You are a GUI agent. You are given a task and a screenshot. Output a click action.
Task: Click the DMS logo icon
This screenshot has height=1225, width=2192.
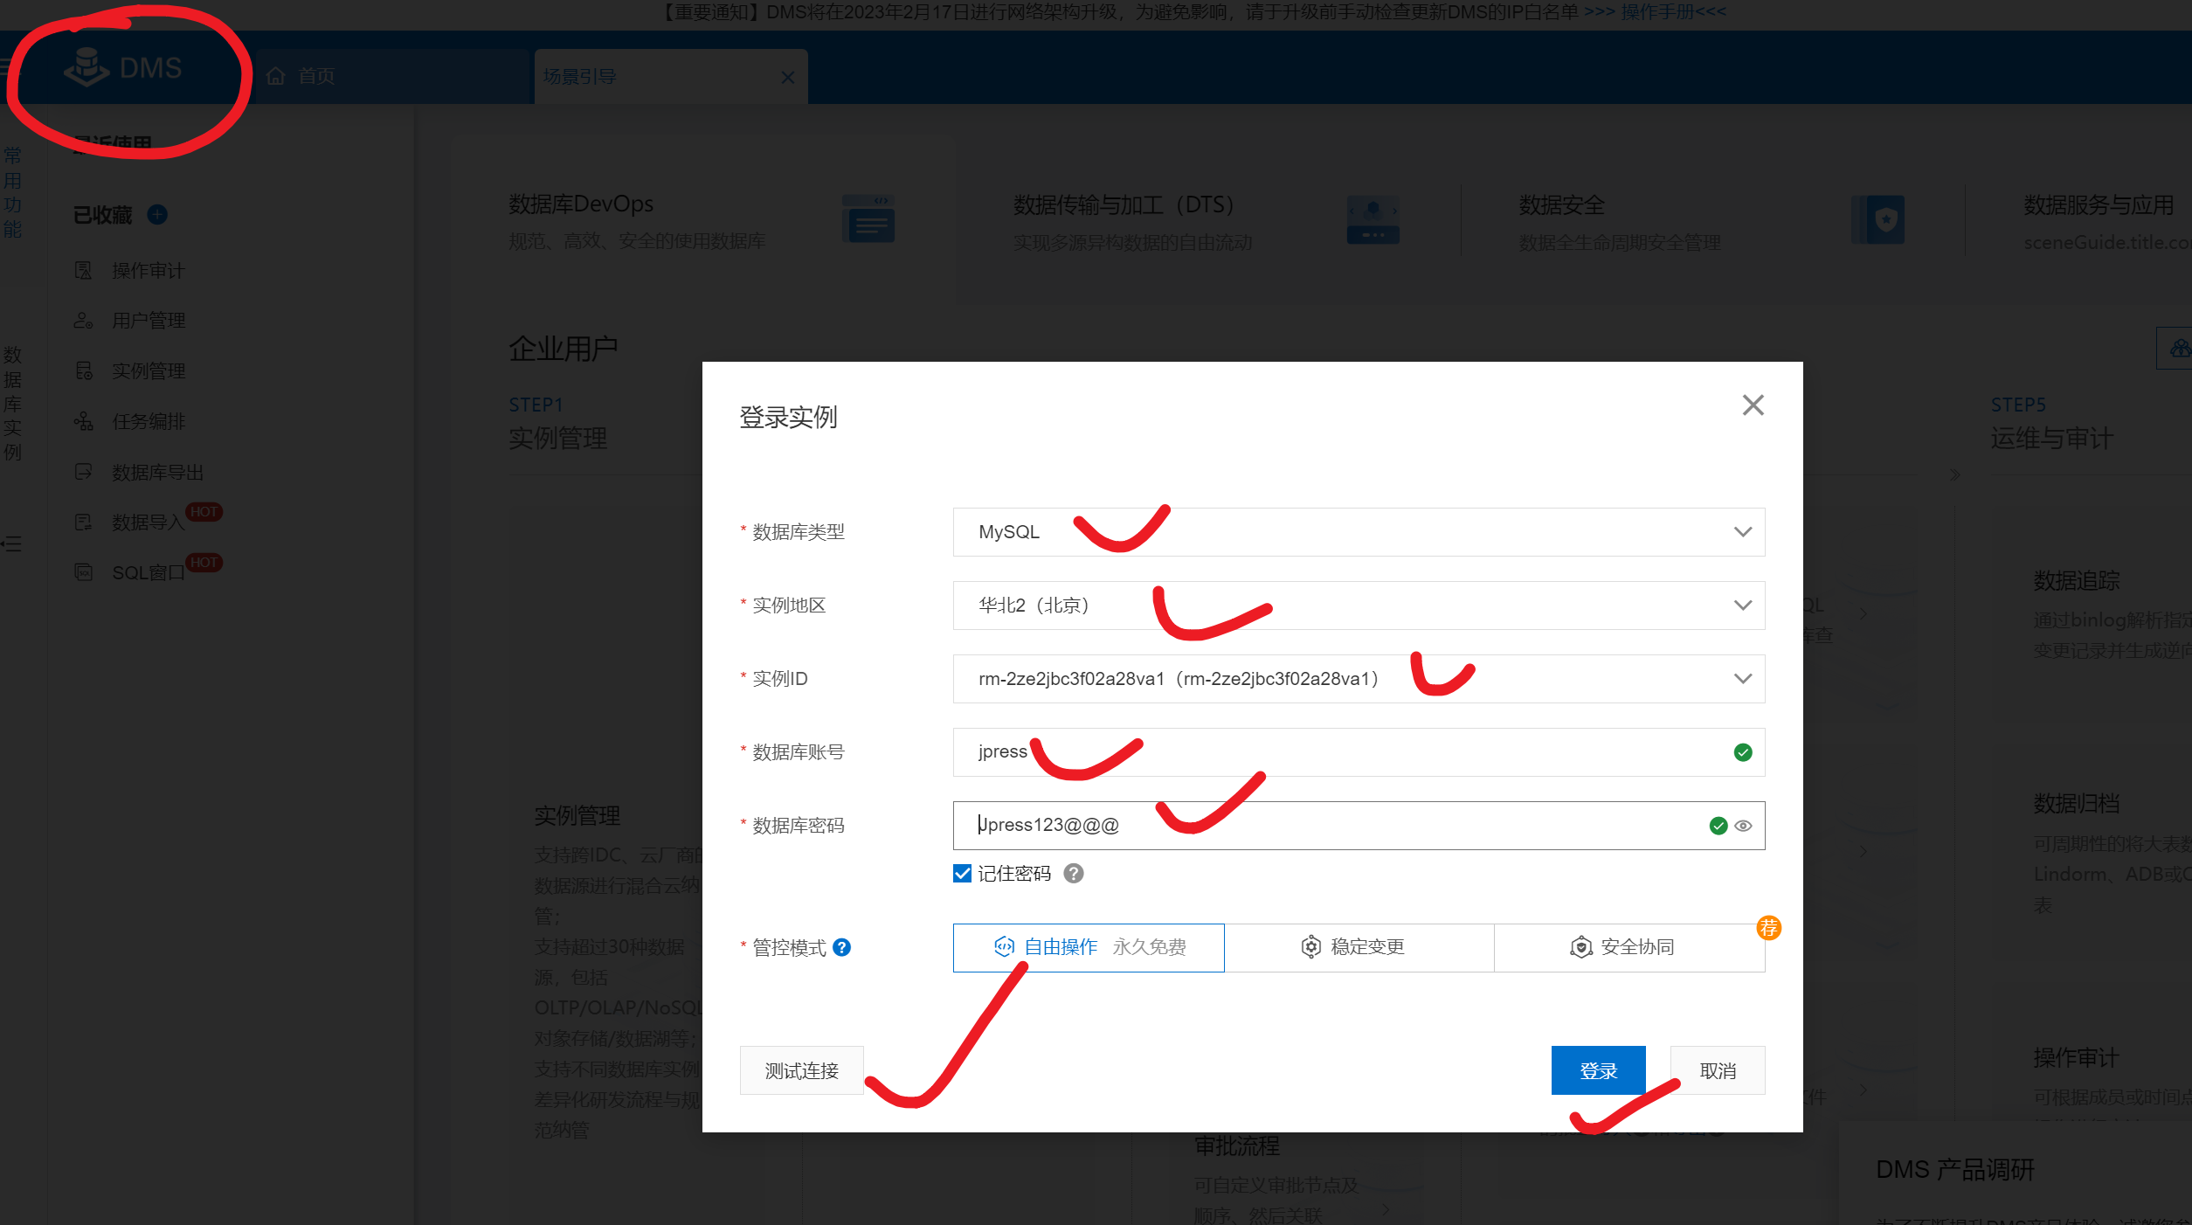coord(86,67)
